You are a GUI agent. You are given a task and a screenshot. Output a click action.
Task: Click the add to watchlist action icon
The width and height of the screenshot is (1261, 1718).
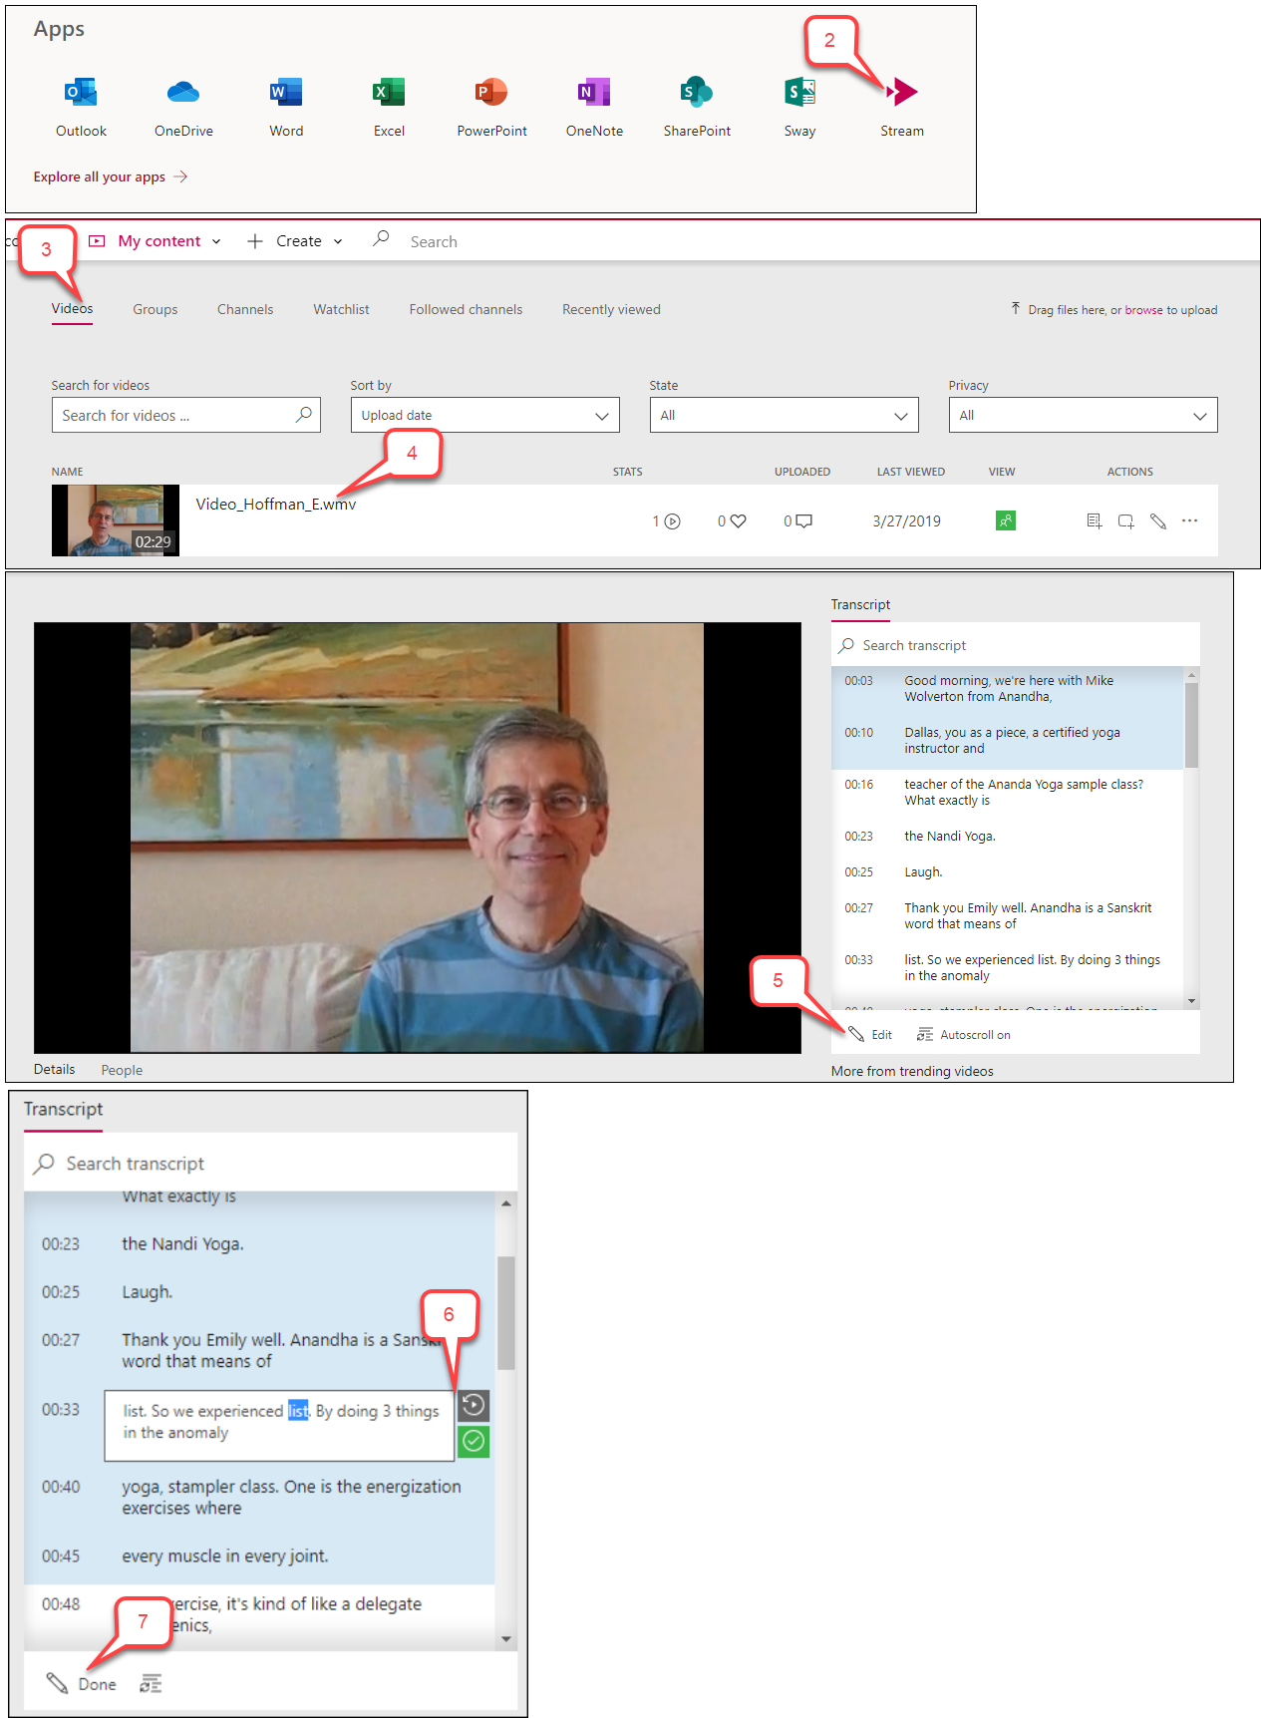point(1094,520)
